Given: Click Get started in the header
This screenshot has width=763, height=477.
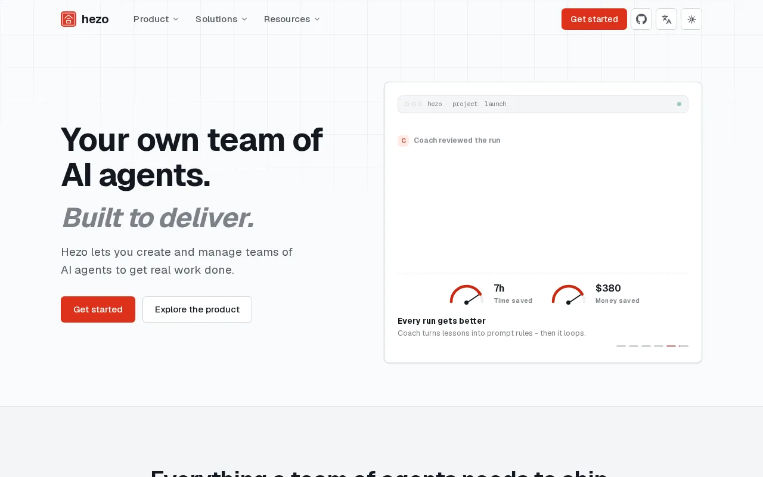Looking at the screenshot, I should (x=594, y=19).
